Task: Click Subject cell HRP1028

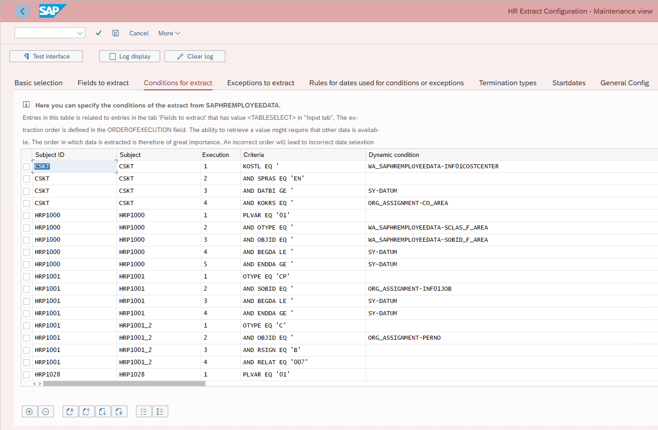Action: point(159,375)
